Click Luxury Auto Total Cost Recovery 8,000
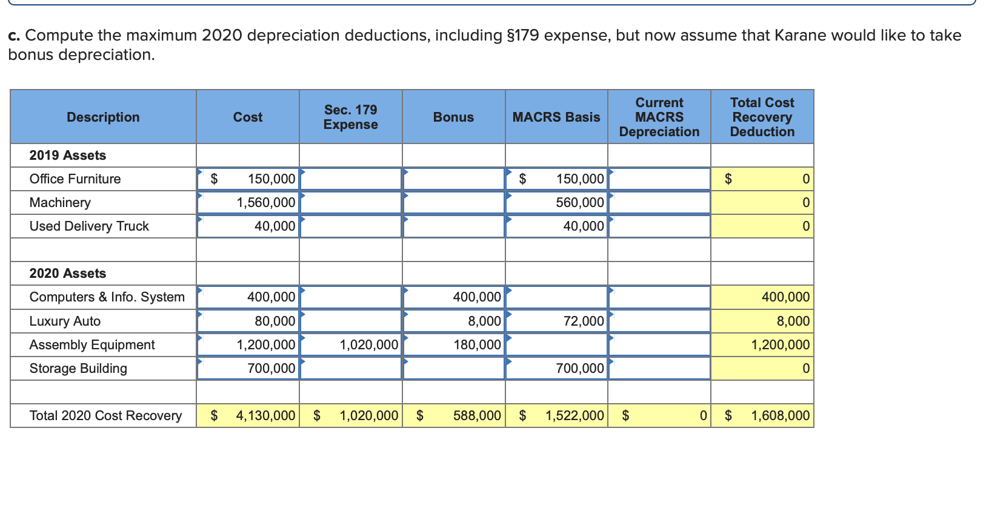Image resolution: width=989 pixels, height=523 pixels. point(762,321)
